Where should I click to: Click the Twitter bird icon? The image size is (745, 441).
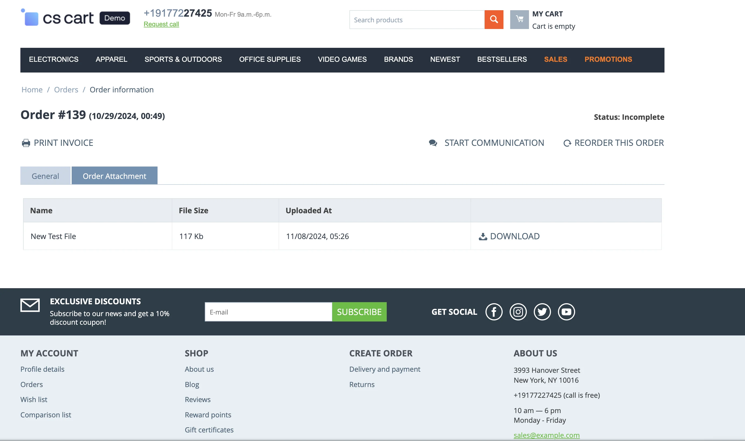click(542, 312)
